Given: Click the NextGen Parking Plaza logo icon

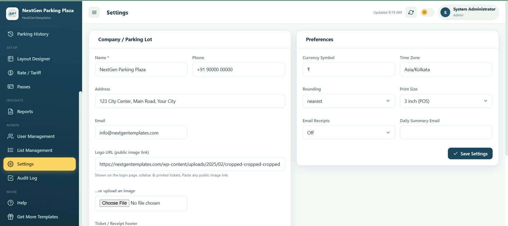Looking at the screenshot, I should pyautogui.click(x=12, y=14).
